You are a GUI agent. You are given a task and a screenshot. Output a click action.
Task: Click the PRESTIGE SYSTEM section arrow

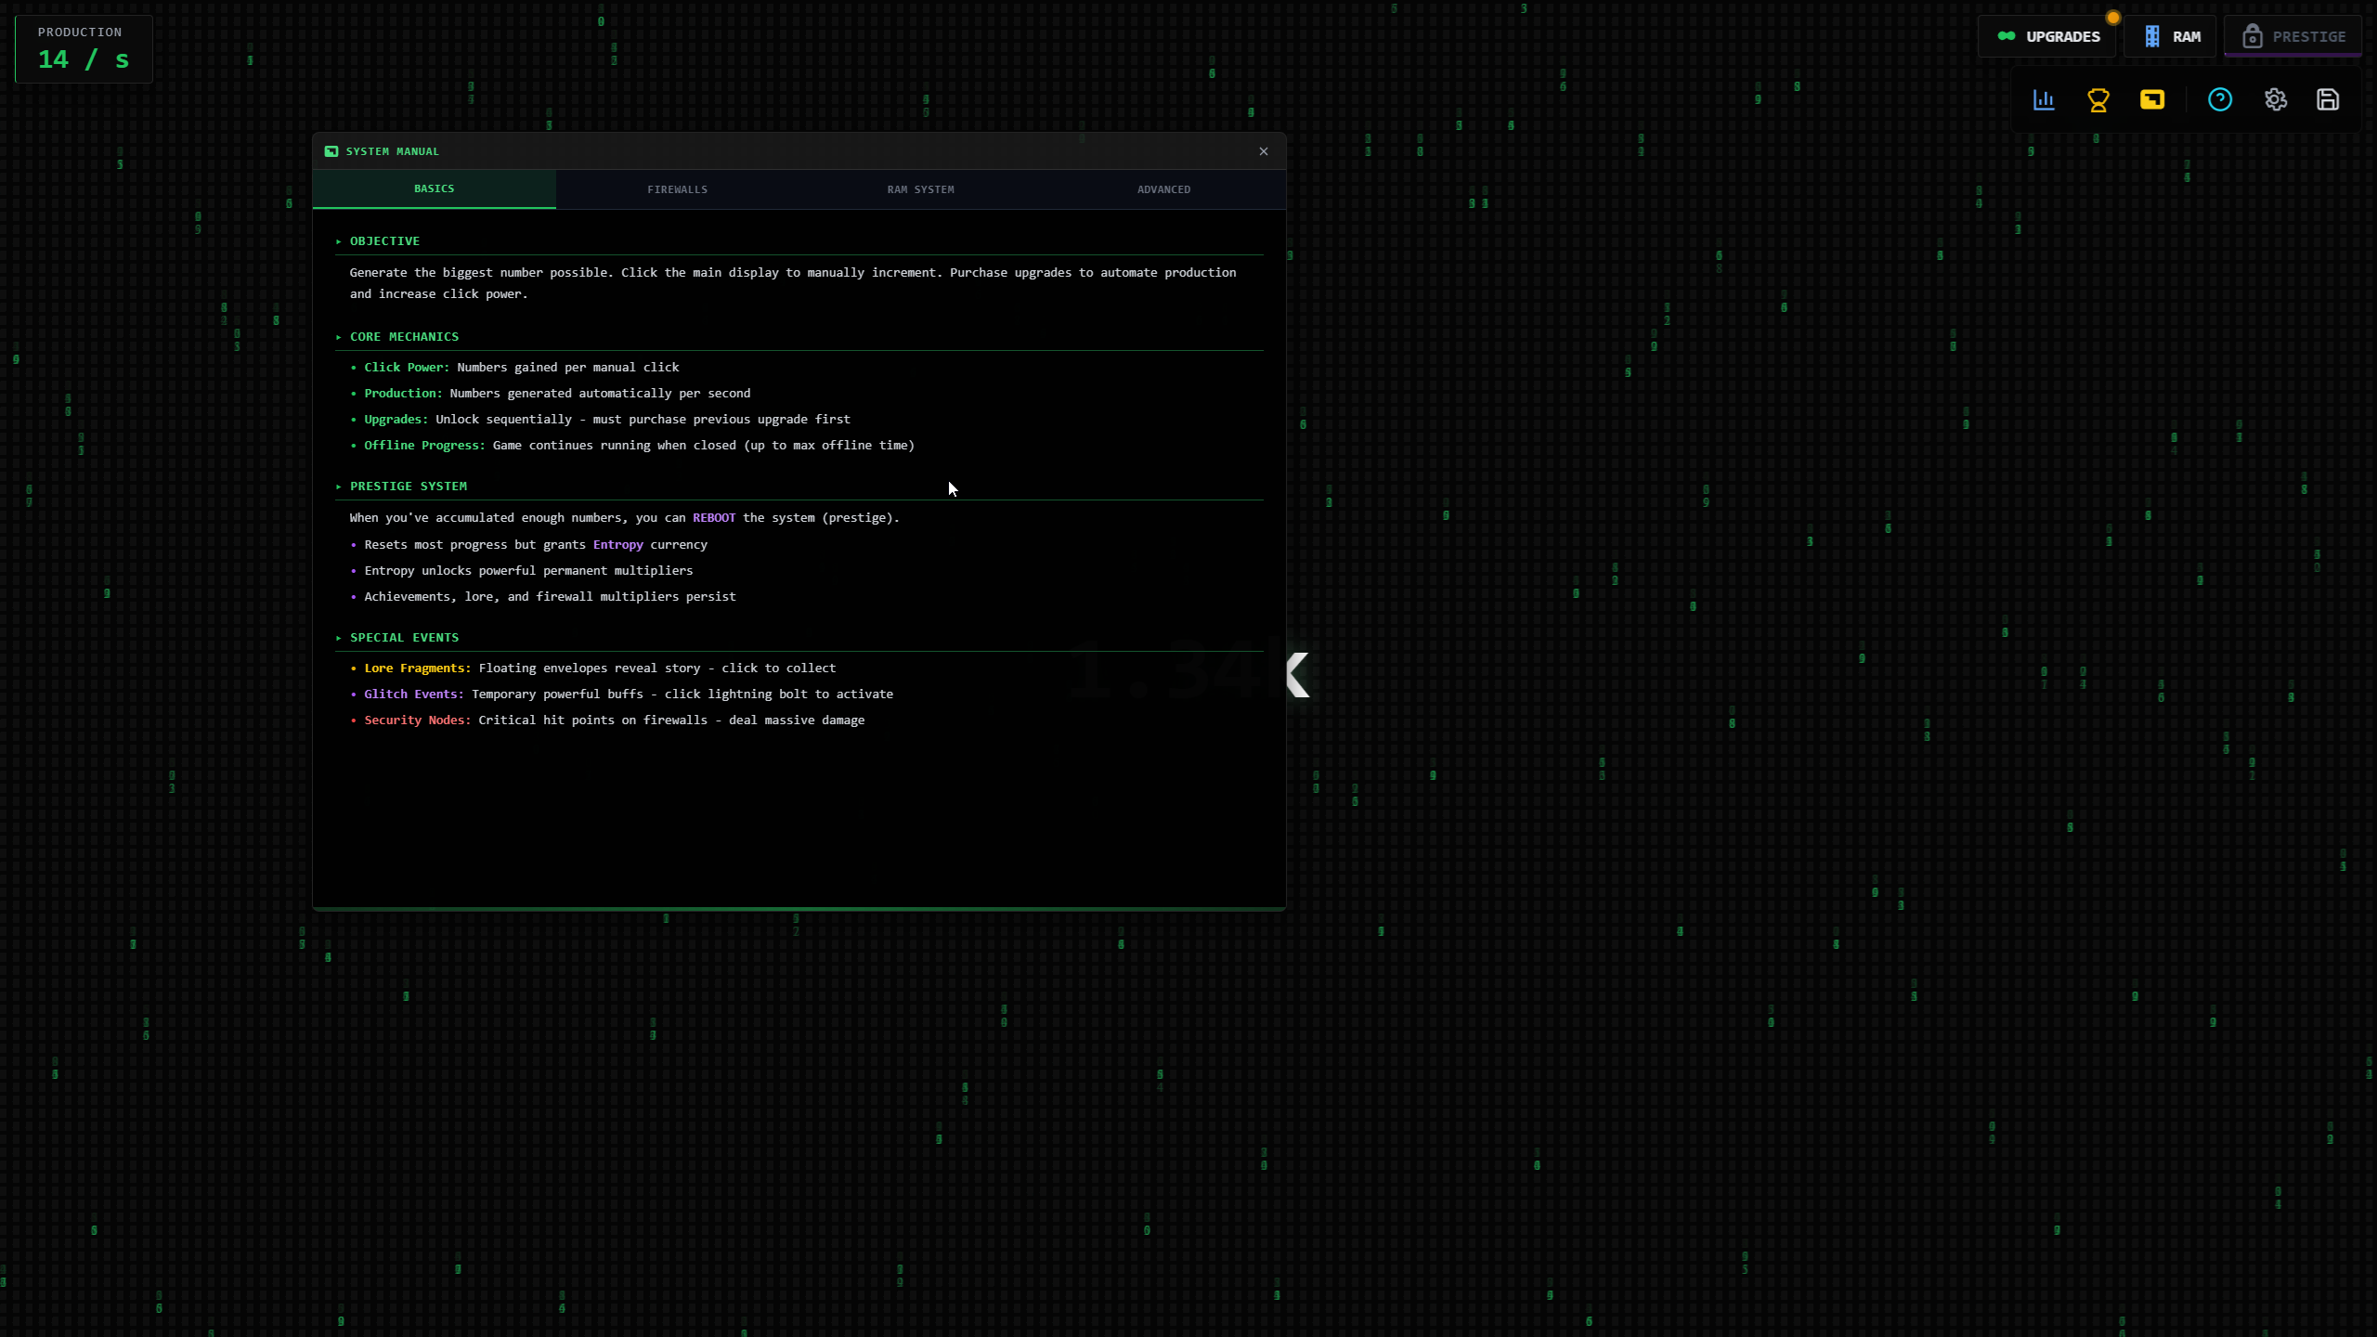point(339,487)
